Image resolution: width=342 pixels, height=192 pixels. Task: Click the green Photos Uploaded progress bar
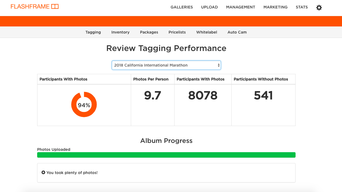point(166,155)
